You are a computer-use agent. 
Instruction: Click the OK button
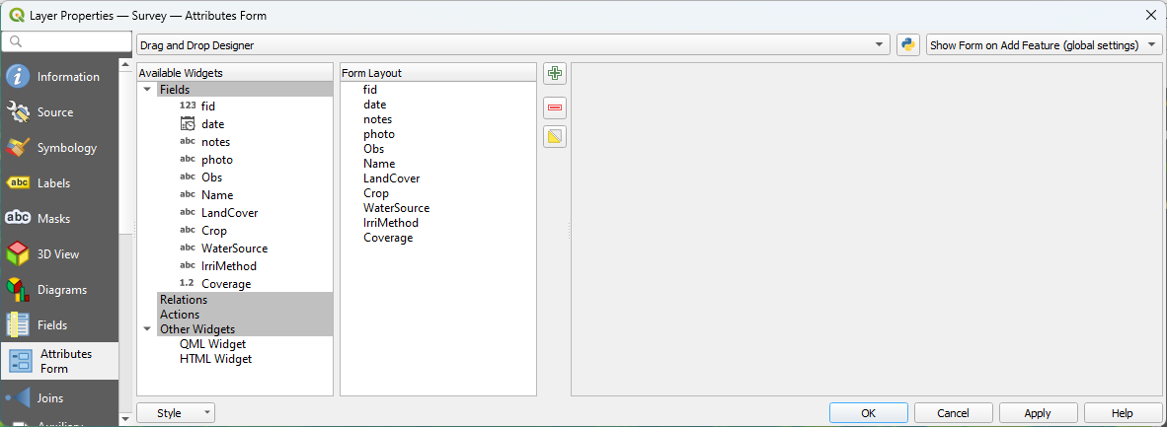coord(868,413)
